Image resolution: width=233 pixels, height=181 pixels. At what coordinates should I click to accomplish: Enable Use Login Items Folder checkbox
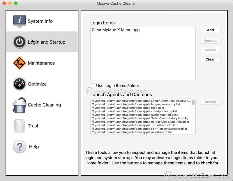[93, 85]
